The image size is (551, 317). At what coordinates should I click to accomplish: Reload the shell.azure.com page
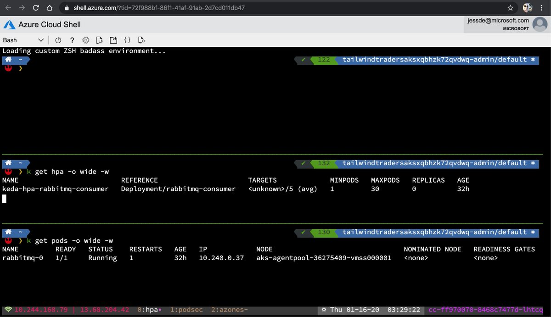(36, 8)
